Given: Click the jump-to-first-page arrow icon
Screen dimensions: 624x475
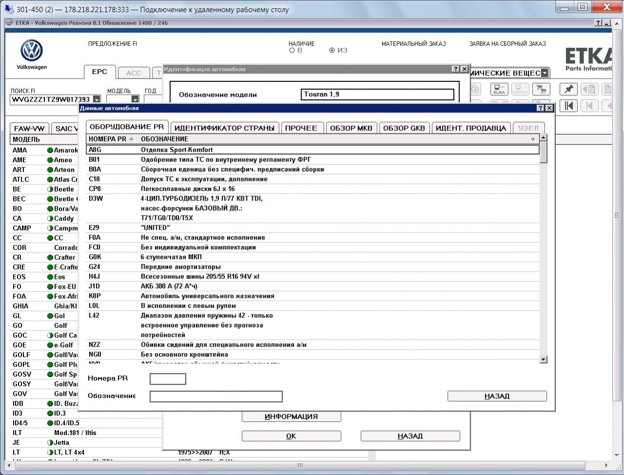Looking at the screenshot, I should coord(568,105).
